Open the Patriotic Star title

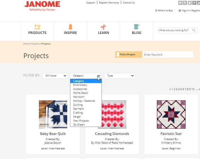pos(171,134)
